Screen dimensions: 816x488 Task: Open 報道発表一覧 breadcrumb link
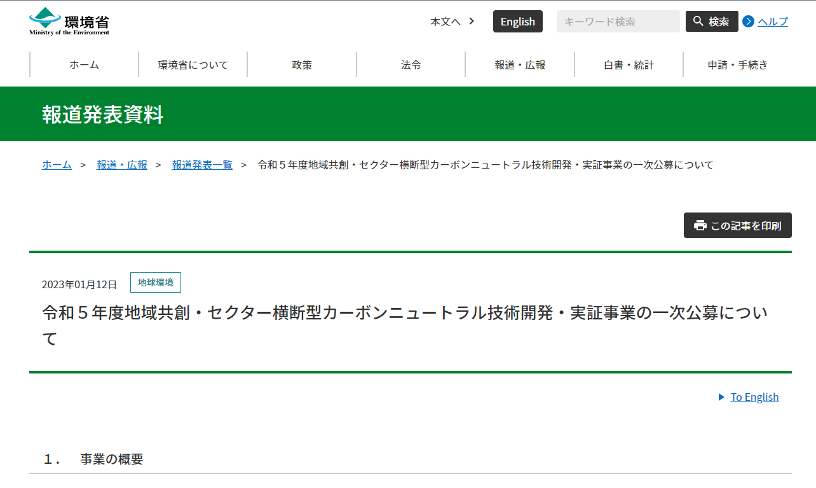(202, 165)
